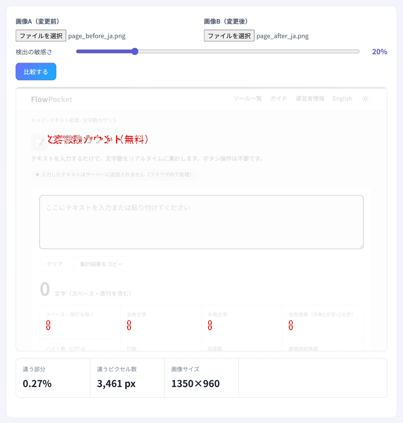Click the 20% sensitivity value
The image size is (403, 423).
click(x=380, y=52)
